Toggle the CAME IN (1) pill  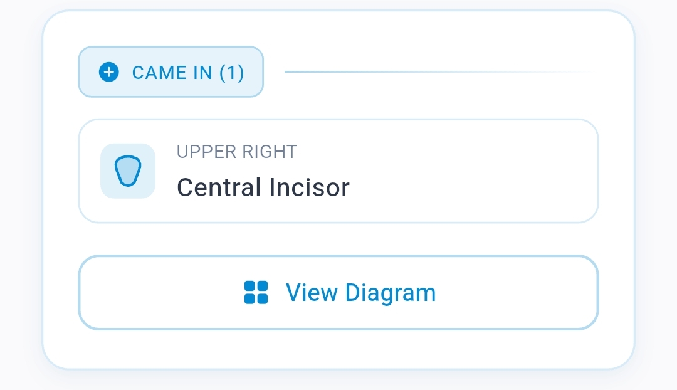[171, 72]
